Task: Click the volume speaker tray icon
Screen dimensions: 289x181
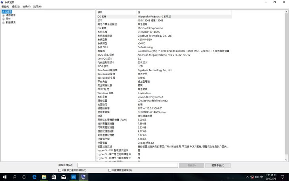Action: (x=257, y=177)
